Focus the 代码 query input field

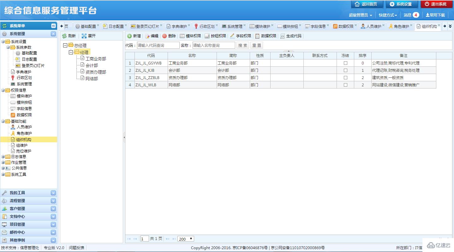[x=158, y=46]
